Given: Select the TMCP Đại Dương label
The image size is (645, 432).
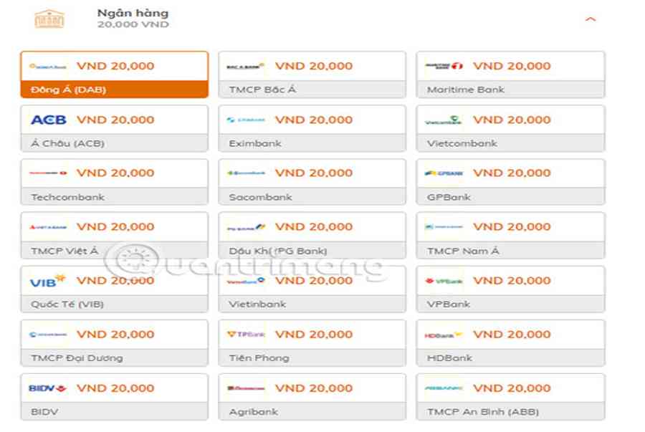Looking at the screenshot, I should click(77, 358).
